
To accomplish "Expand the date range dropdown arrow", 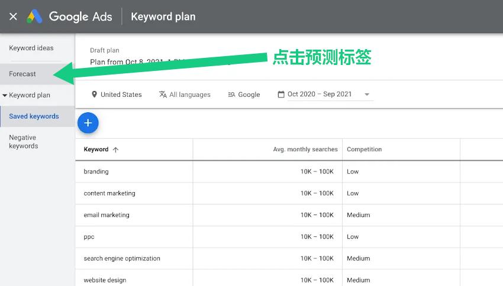I will pos(367,95).
